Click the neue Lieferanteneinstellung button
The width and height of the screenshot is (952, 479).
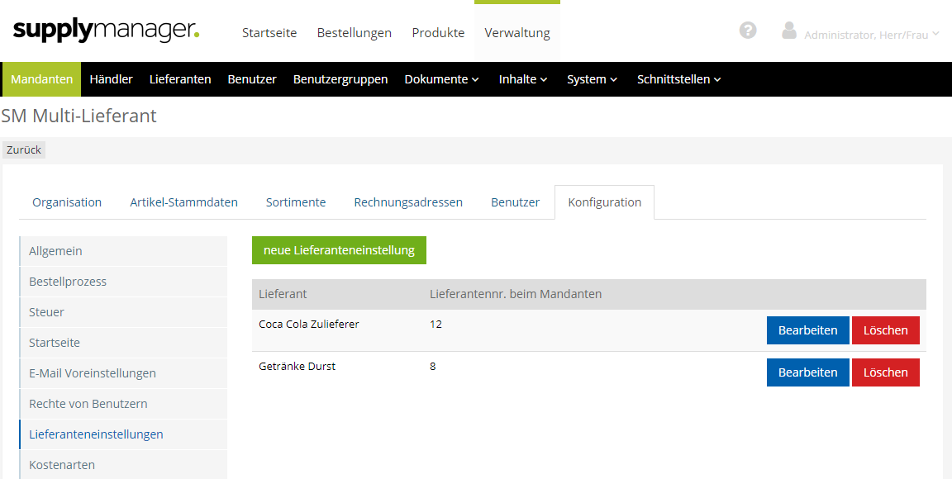[x=339, y=250]
